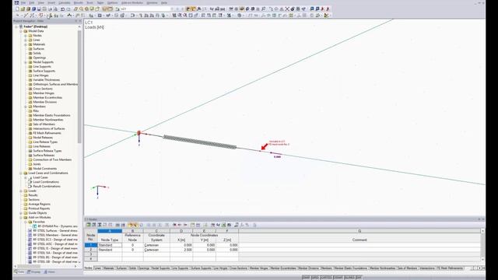The height and width of the screenshot is (280, 498).
Task: Click the RF-DYNAM Pro module icon
Action: tap(34, 226)
